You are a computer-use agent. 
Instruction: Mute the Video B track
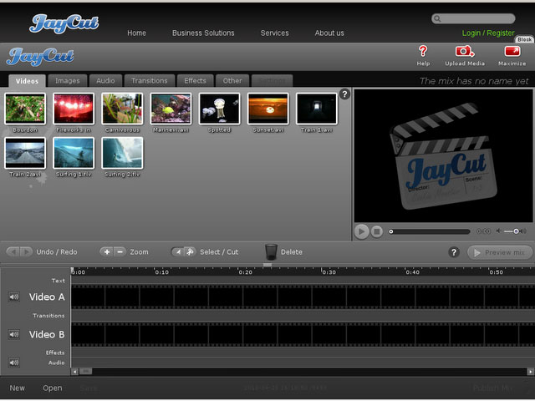14,334
